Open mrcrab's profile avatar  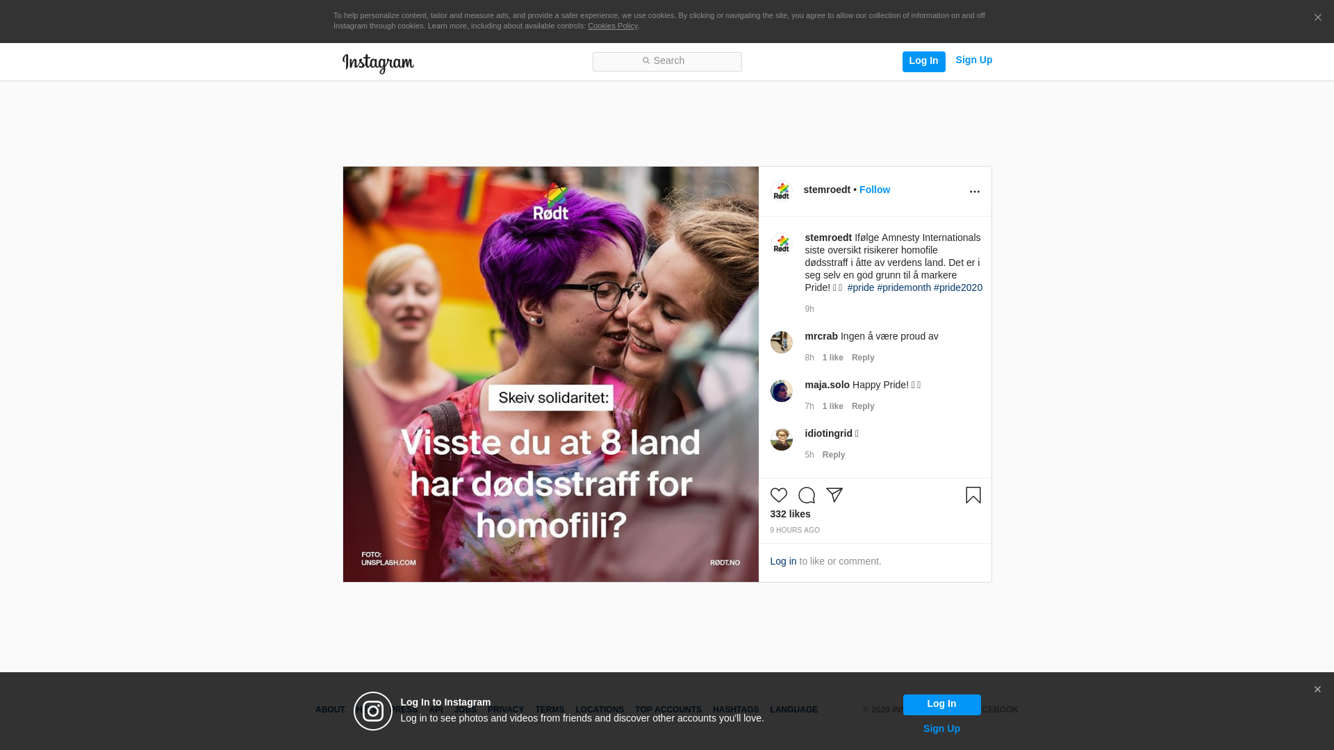(x=781, y=342)
